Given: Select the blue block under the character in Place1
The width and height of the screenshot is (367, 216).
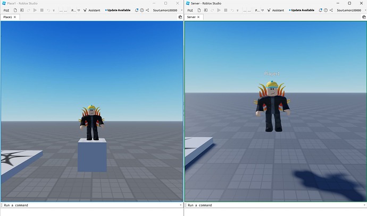Looking at the screenshot, I should [92, 155].
